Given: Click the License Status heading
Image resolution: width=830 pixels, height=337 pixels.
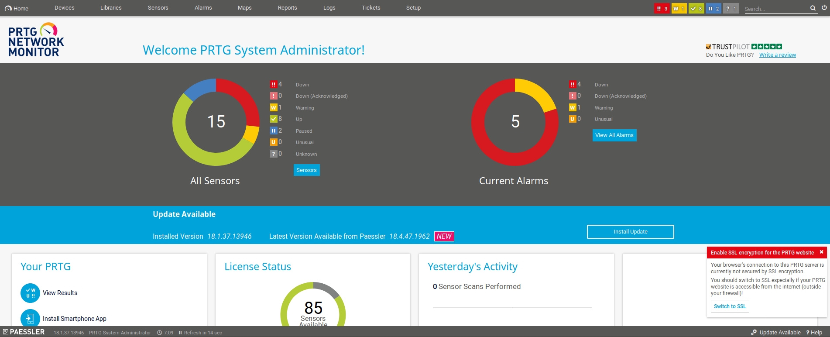Looking at the screenshot, I should [258, 267].
